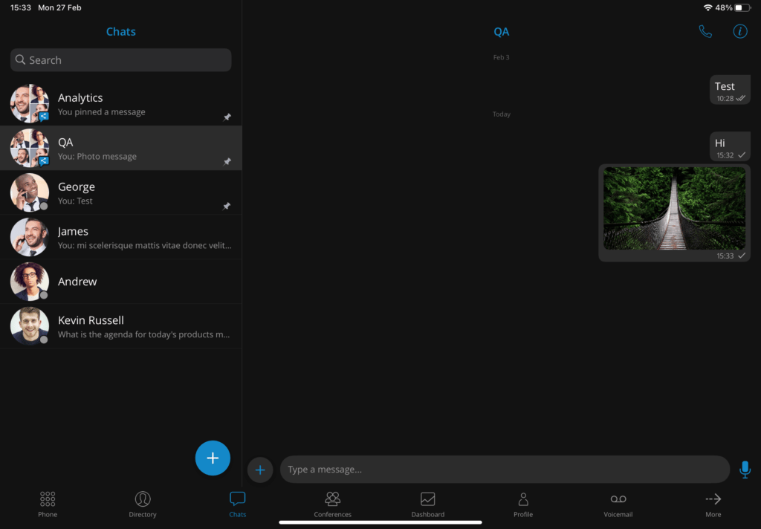
Task: Click pin icon on George chat
Action: [x=227, y=207]
